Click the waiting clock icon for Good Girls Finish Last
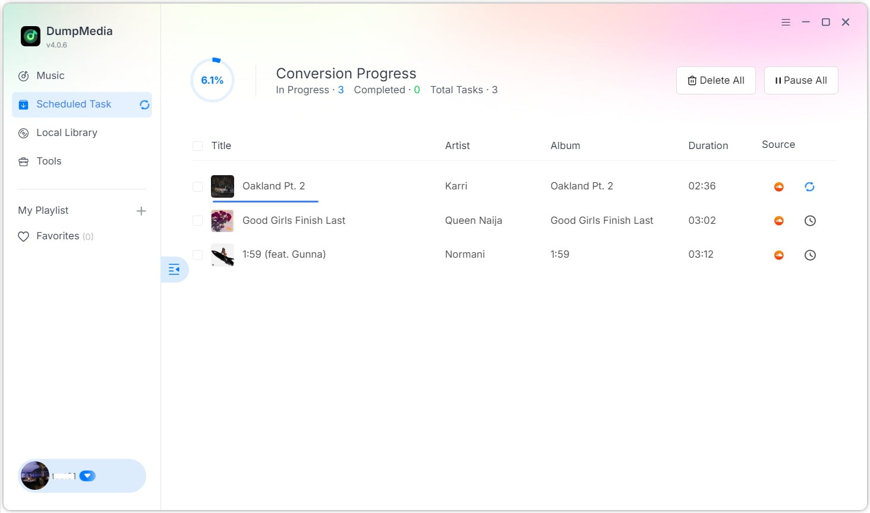The width and height of the screenshot is (870, 513). pos(809,221)
